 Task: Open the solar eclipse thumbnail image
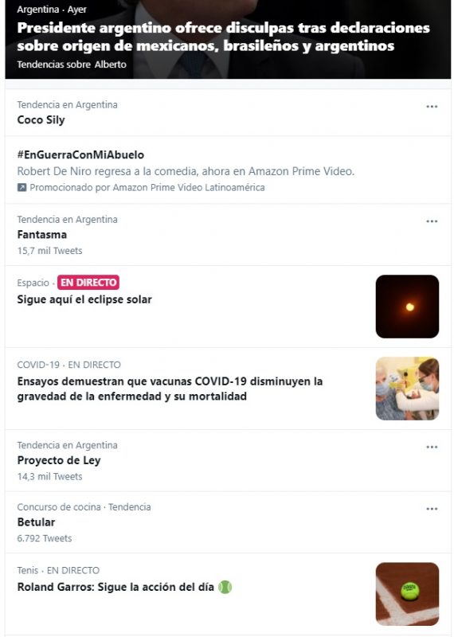click(x=407, y=307)
